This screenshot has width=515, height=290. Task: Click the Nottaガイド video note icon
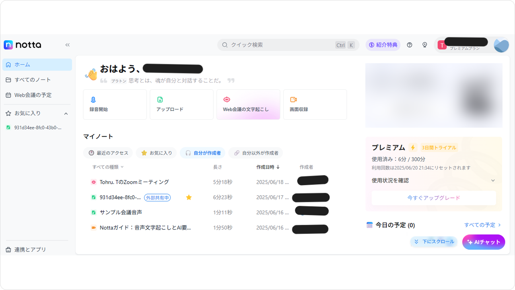[93, 228]
